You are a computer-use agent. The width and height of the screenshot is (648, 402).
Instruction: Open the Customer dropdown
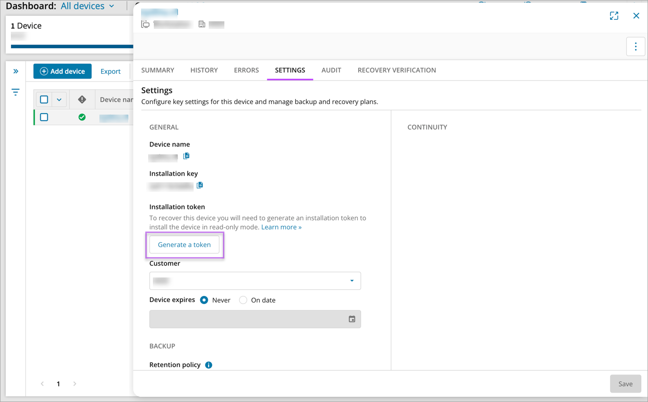pos(255,281)
